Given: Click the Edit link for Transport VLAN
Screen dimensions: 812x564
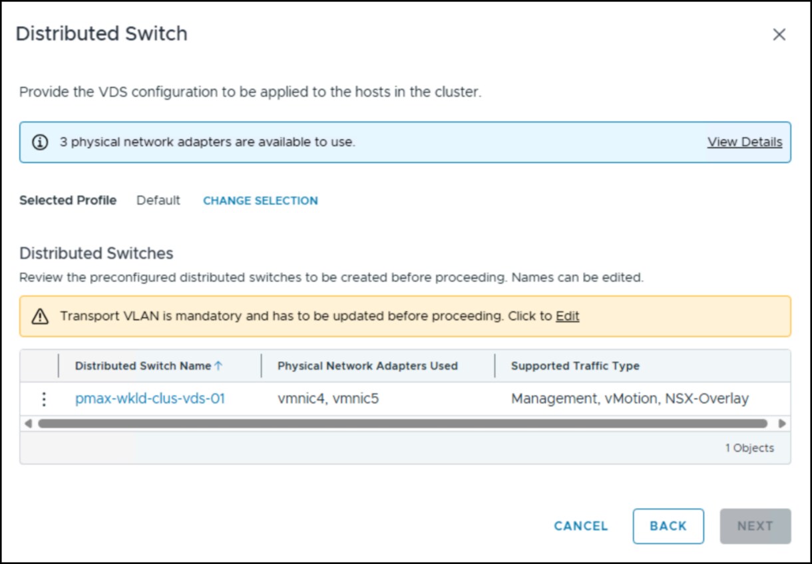Looking at the screenshot, I should (567, 316).
